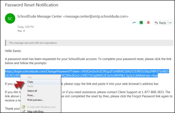Click the Password Reset Notification subject heading
The height and width of the screenshot is (113, 175).
(32, 5)
